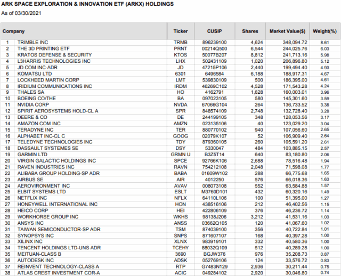Click the GOOG ticker cell
The height and width of the screenshot is (276, 341).
pyautogui.click(x=181, y=136)
